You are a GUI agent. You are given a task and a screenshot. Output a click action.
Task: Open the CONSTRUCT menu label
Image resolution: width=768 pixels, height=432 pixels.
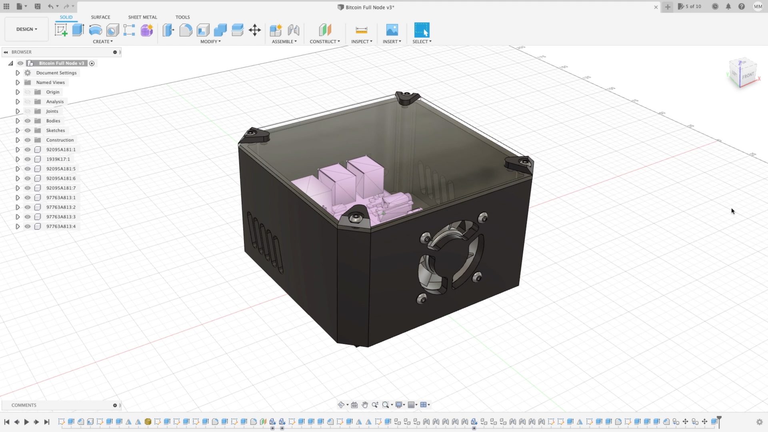tap(324, 42)
